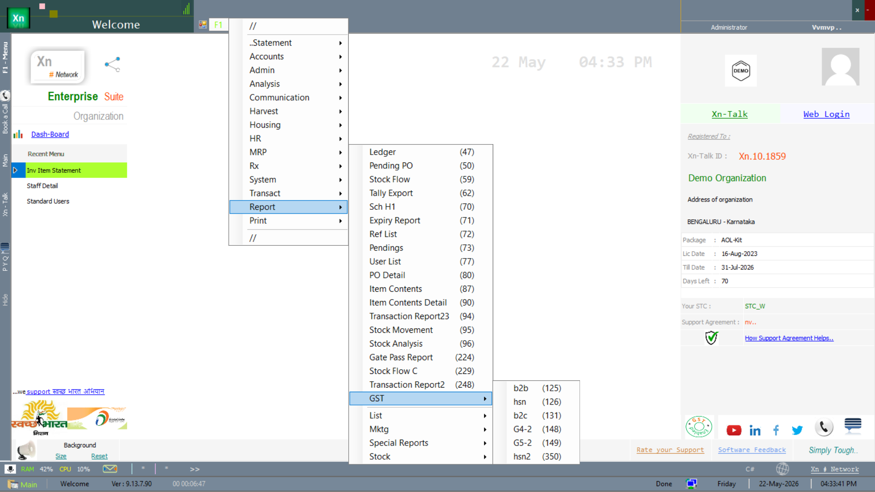This screenshot has width=875, height=492.
Task: Click the background Reset link
Action: click(x=99, y=456)
